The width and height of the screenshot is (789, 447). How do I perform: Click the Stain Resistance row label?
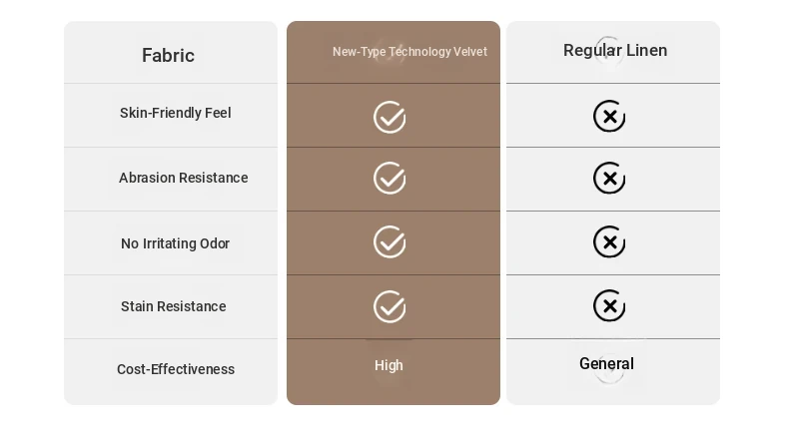tap(173, 306)
